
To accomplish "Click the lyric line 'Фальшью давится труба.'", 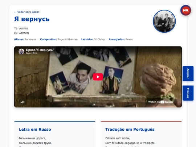I will tap(36, 143).
